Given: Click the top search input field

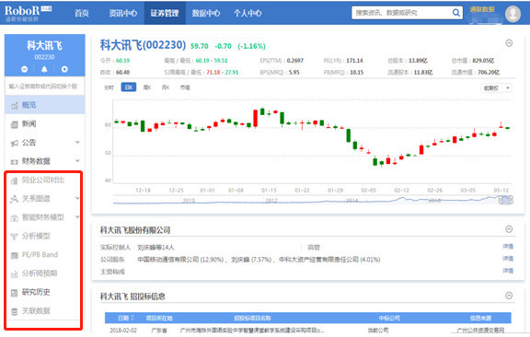Looking at the screenshot, I should pyautogui.click(x=402, y=13).
